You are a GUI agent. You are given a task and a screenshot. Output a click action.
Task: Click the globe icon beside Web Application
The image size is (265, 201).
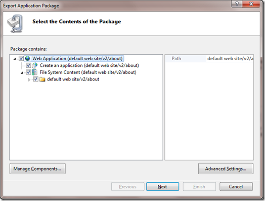[x=27, y=59]
